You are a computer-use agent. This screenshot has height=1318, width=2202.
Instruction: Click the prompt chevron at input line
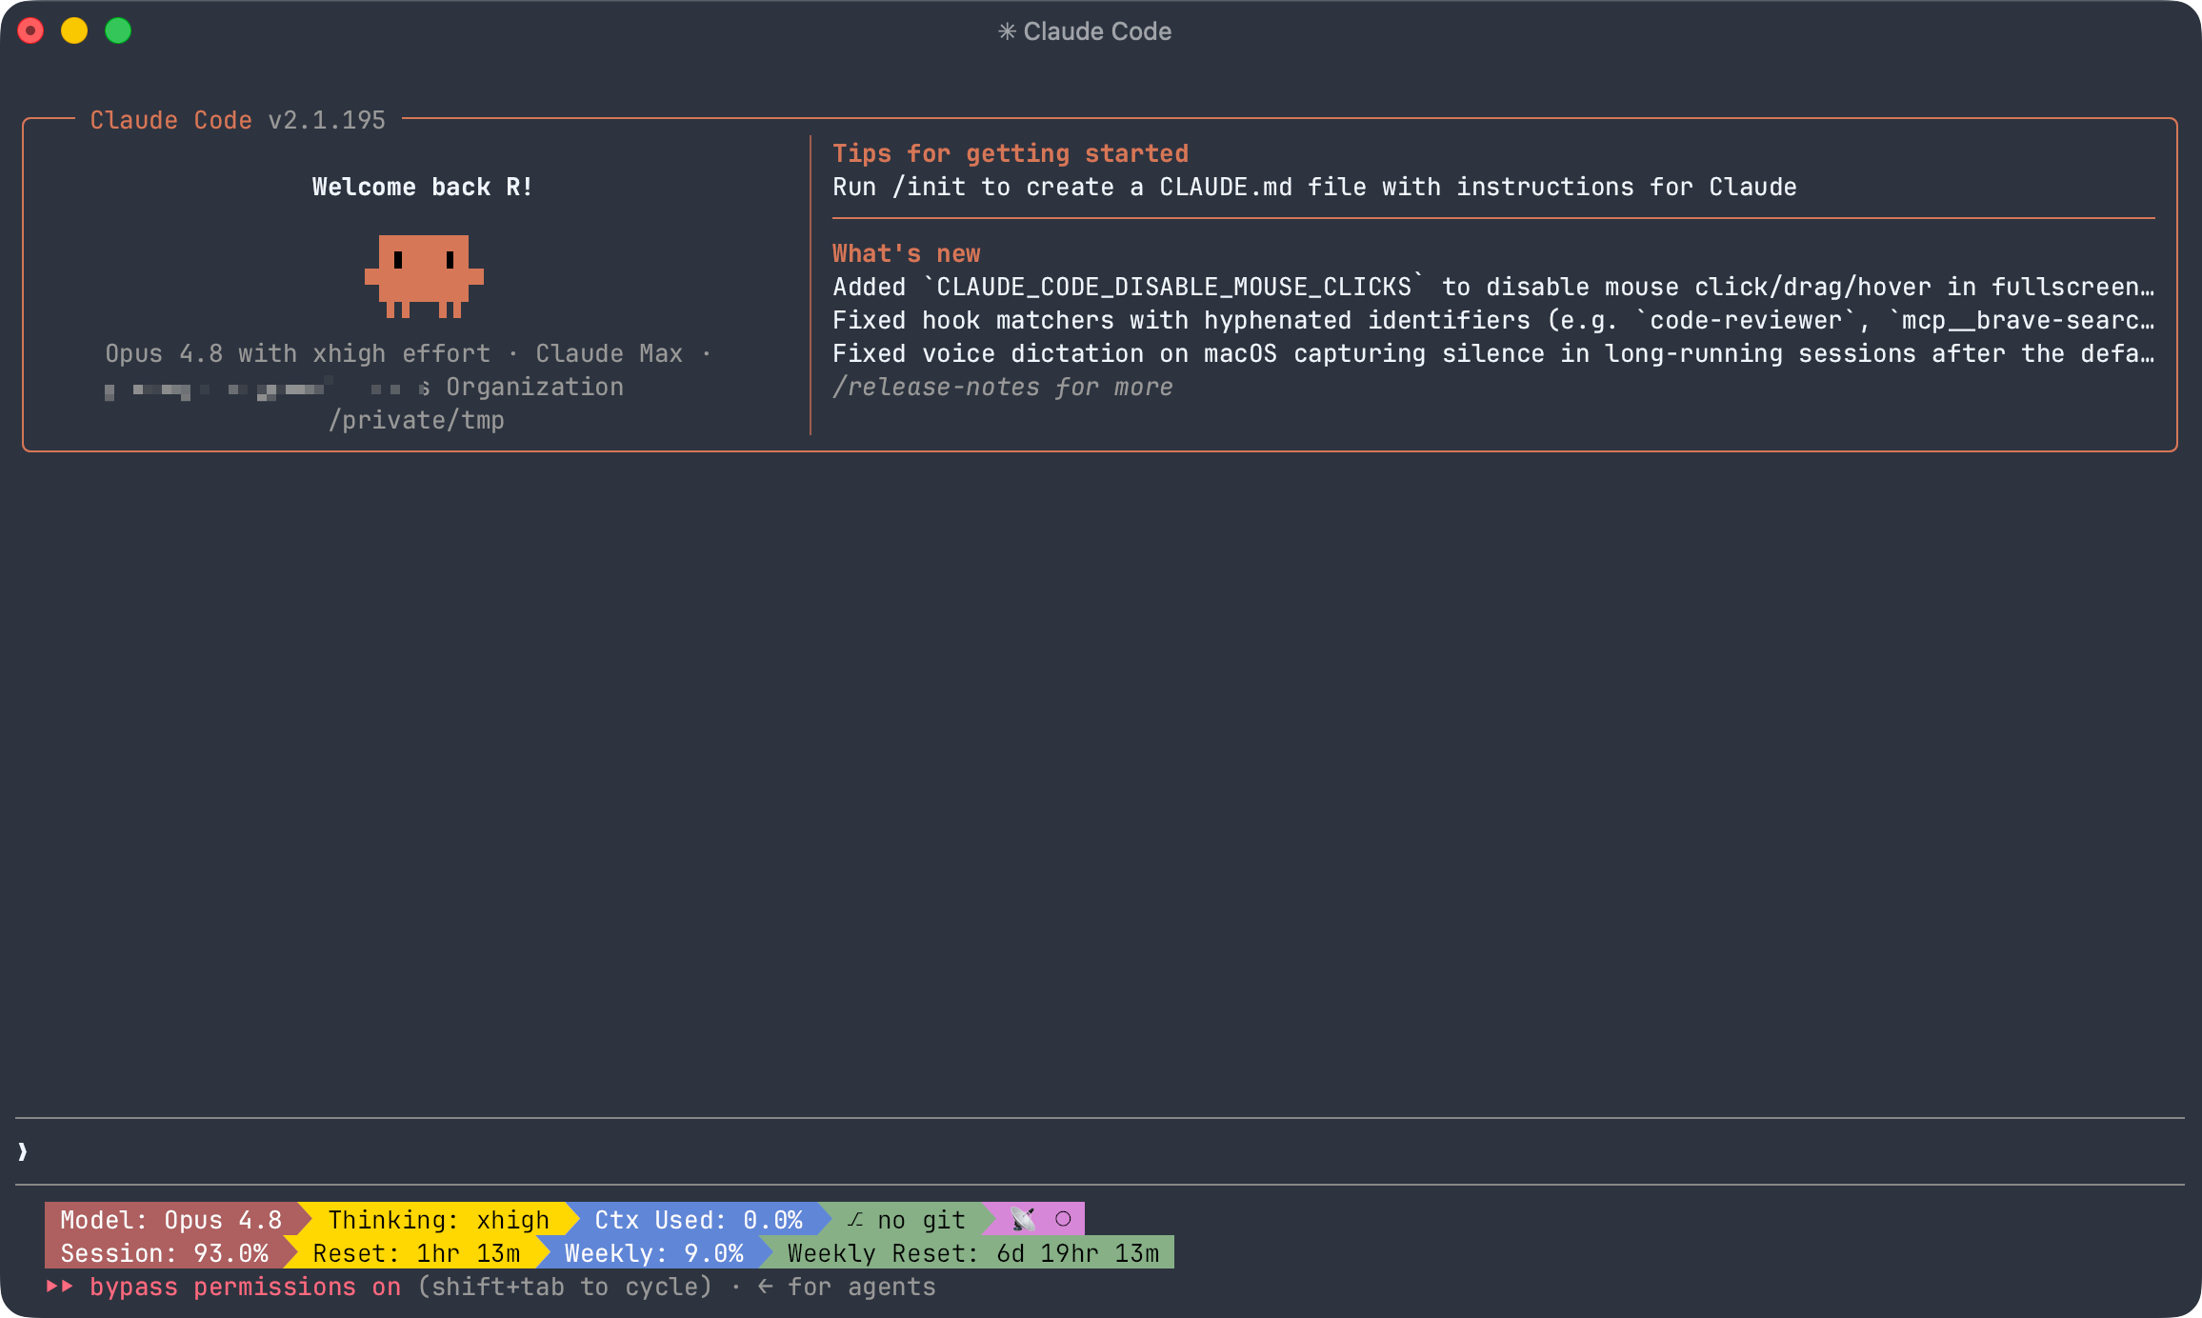coord(23,1151)
